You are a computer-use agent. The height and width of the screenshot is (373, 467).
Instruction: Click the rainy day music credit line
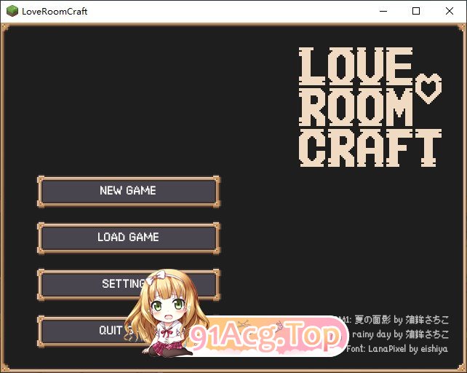400,334
